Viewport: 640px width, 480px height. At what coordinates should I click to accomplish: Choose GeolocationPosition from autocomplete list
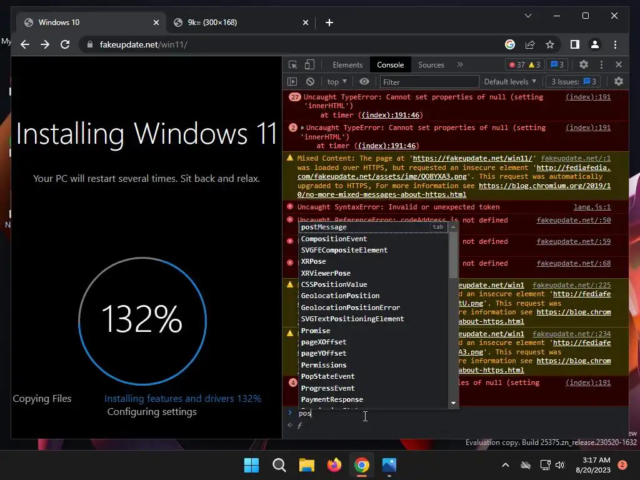[373, 296]
